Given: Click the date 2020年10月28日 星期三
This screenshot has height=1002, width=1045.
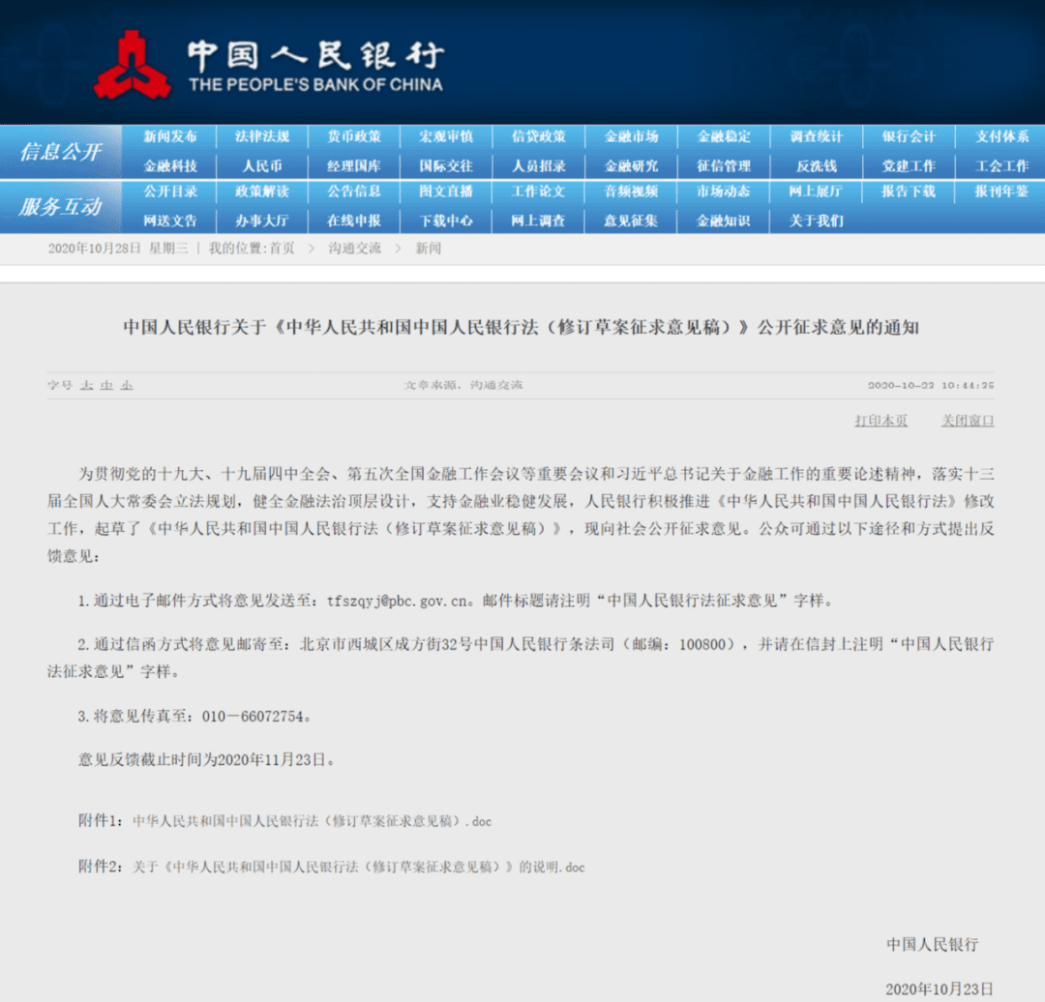Looking at the screenshot, I should tap(118, 249).
